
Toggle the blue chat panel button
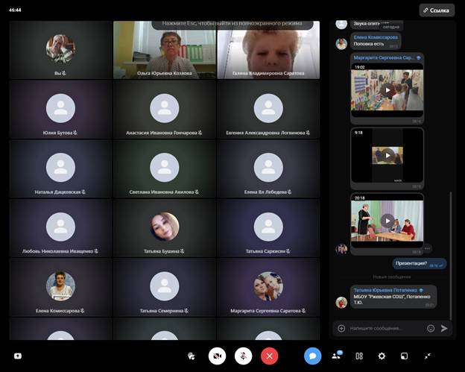click(x=312, y=356)
